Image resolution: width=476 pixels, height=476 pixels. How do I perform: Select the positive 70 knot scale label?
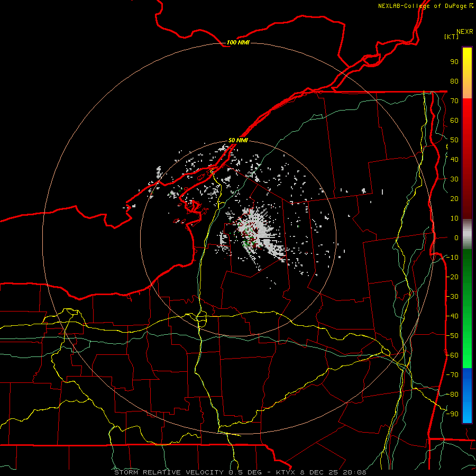pos(454,101)
